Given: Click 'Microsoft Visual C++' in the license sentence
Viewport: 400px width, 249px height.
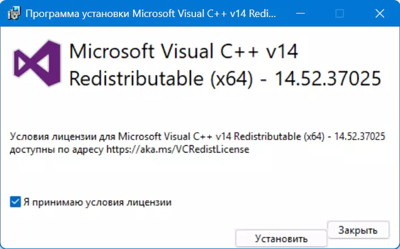Looking at the screenshot, I should pyautogui.click(x=165, y=136).
